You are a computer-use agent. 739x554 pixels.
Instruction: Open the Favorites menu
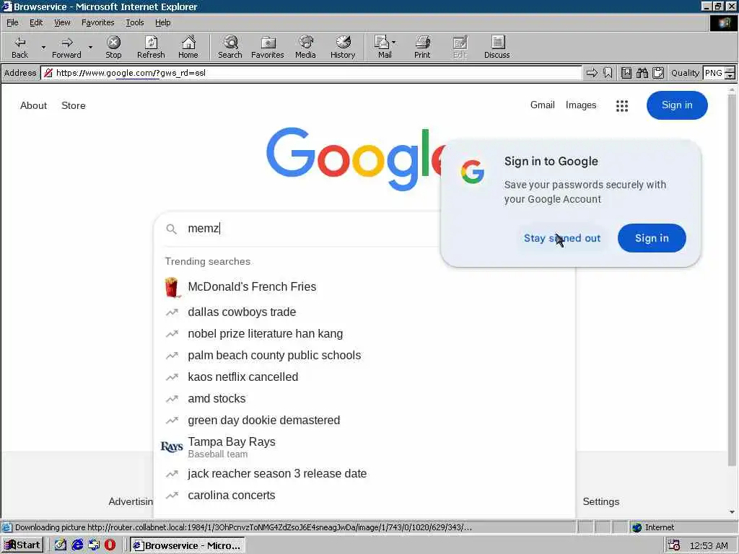[x=97, y=22]
